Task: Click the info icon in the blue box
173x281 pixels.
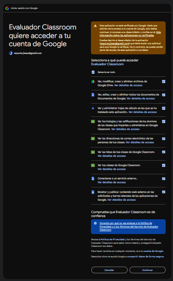Action: (95, 223)
